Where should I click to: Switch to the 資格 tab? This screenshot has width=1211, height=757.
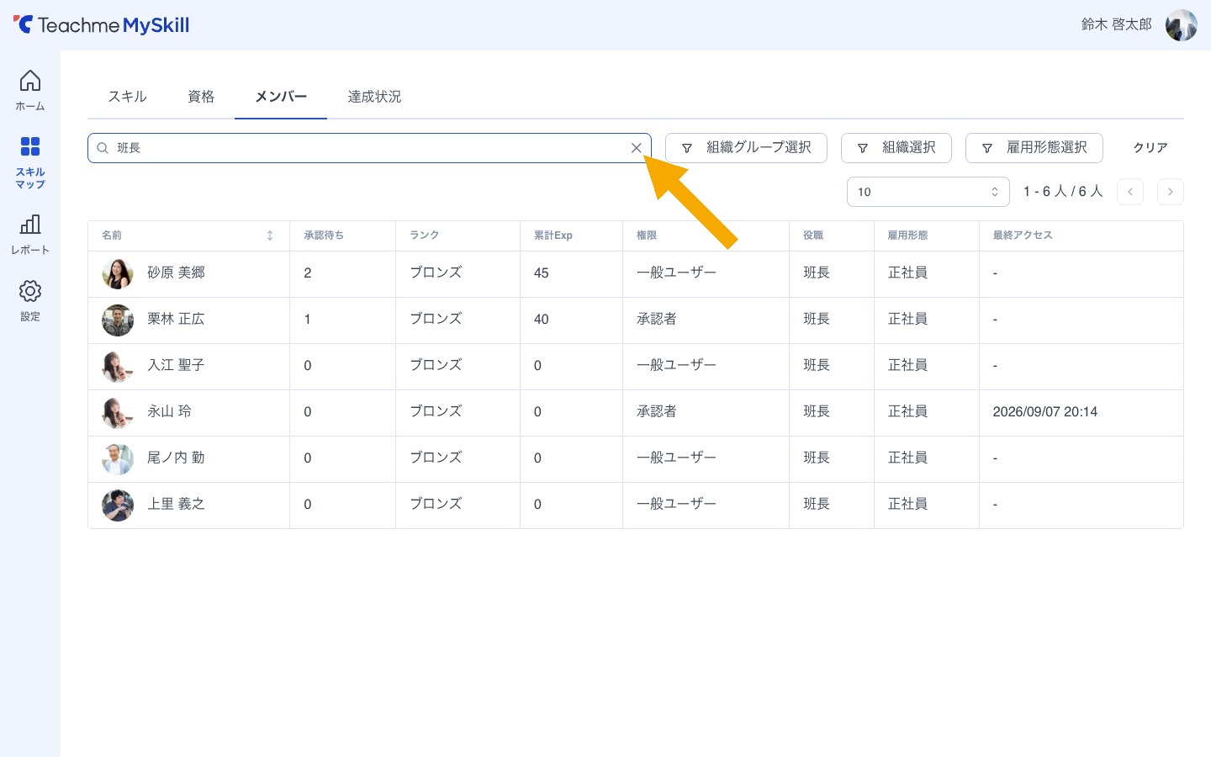(201, 97)
